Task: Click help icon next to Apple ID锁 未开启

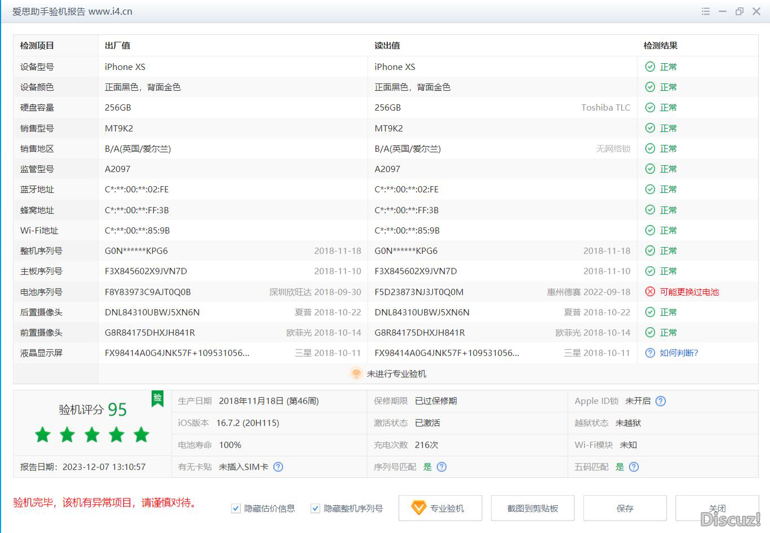Action: 661,401
